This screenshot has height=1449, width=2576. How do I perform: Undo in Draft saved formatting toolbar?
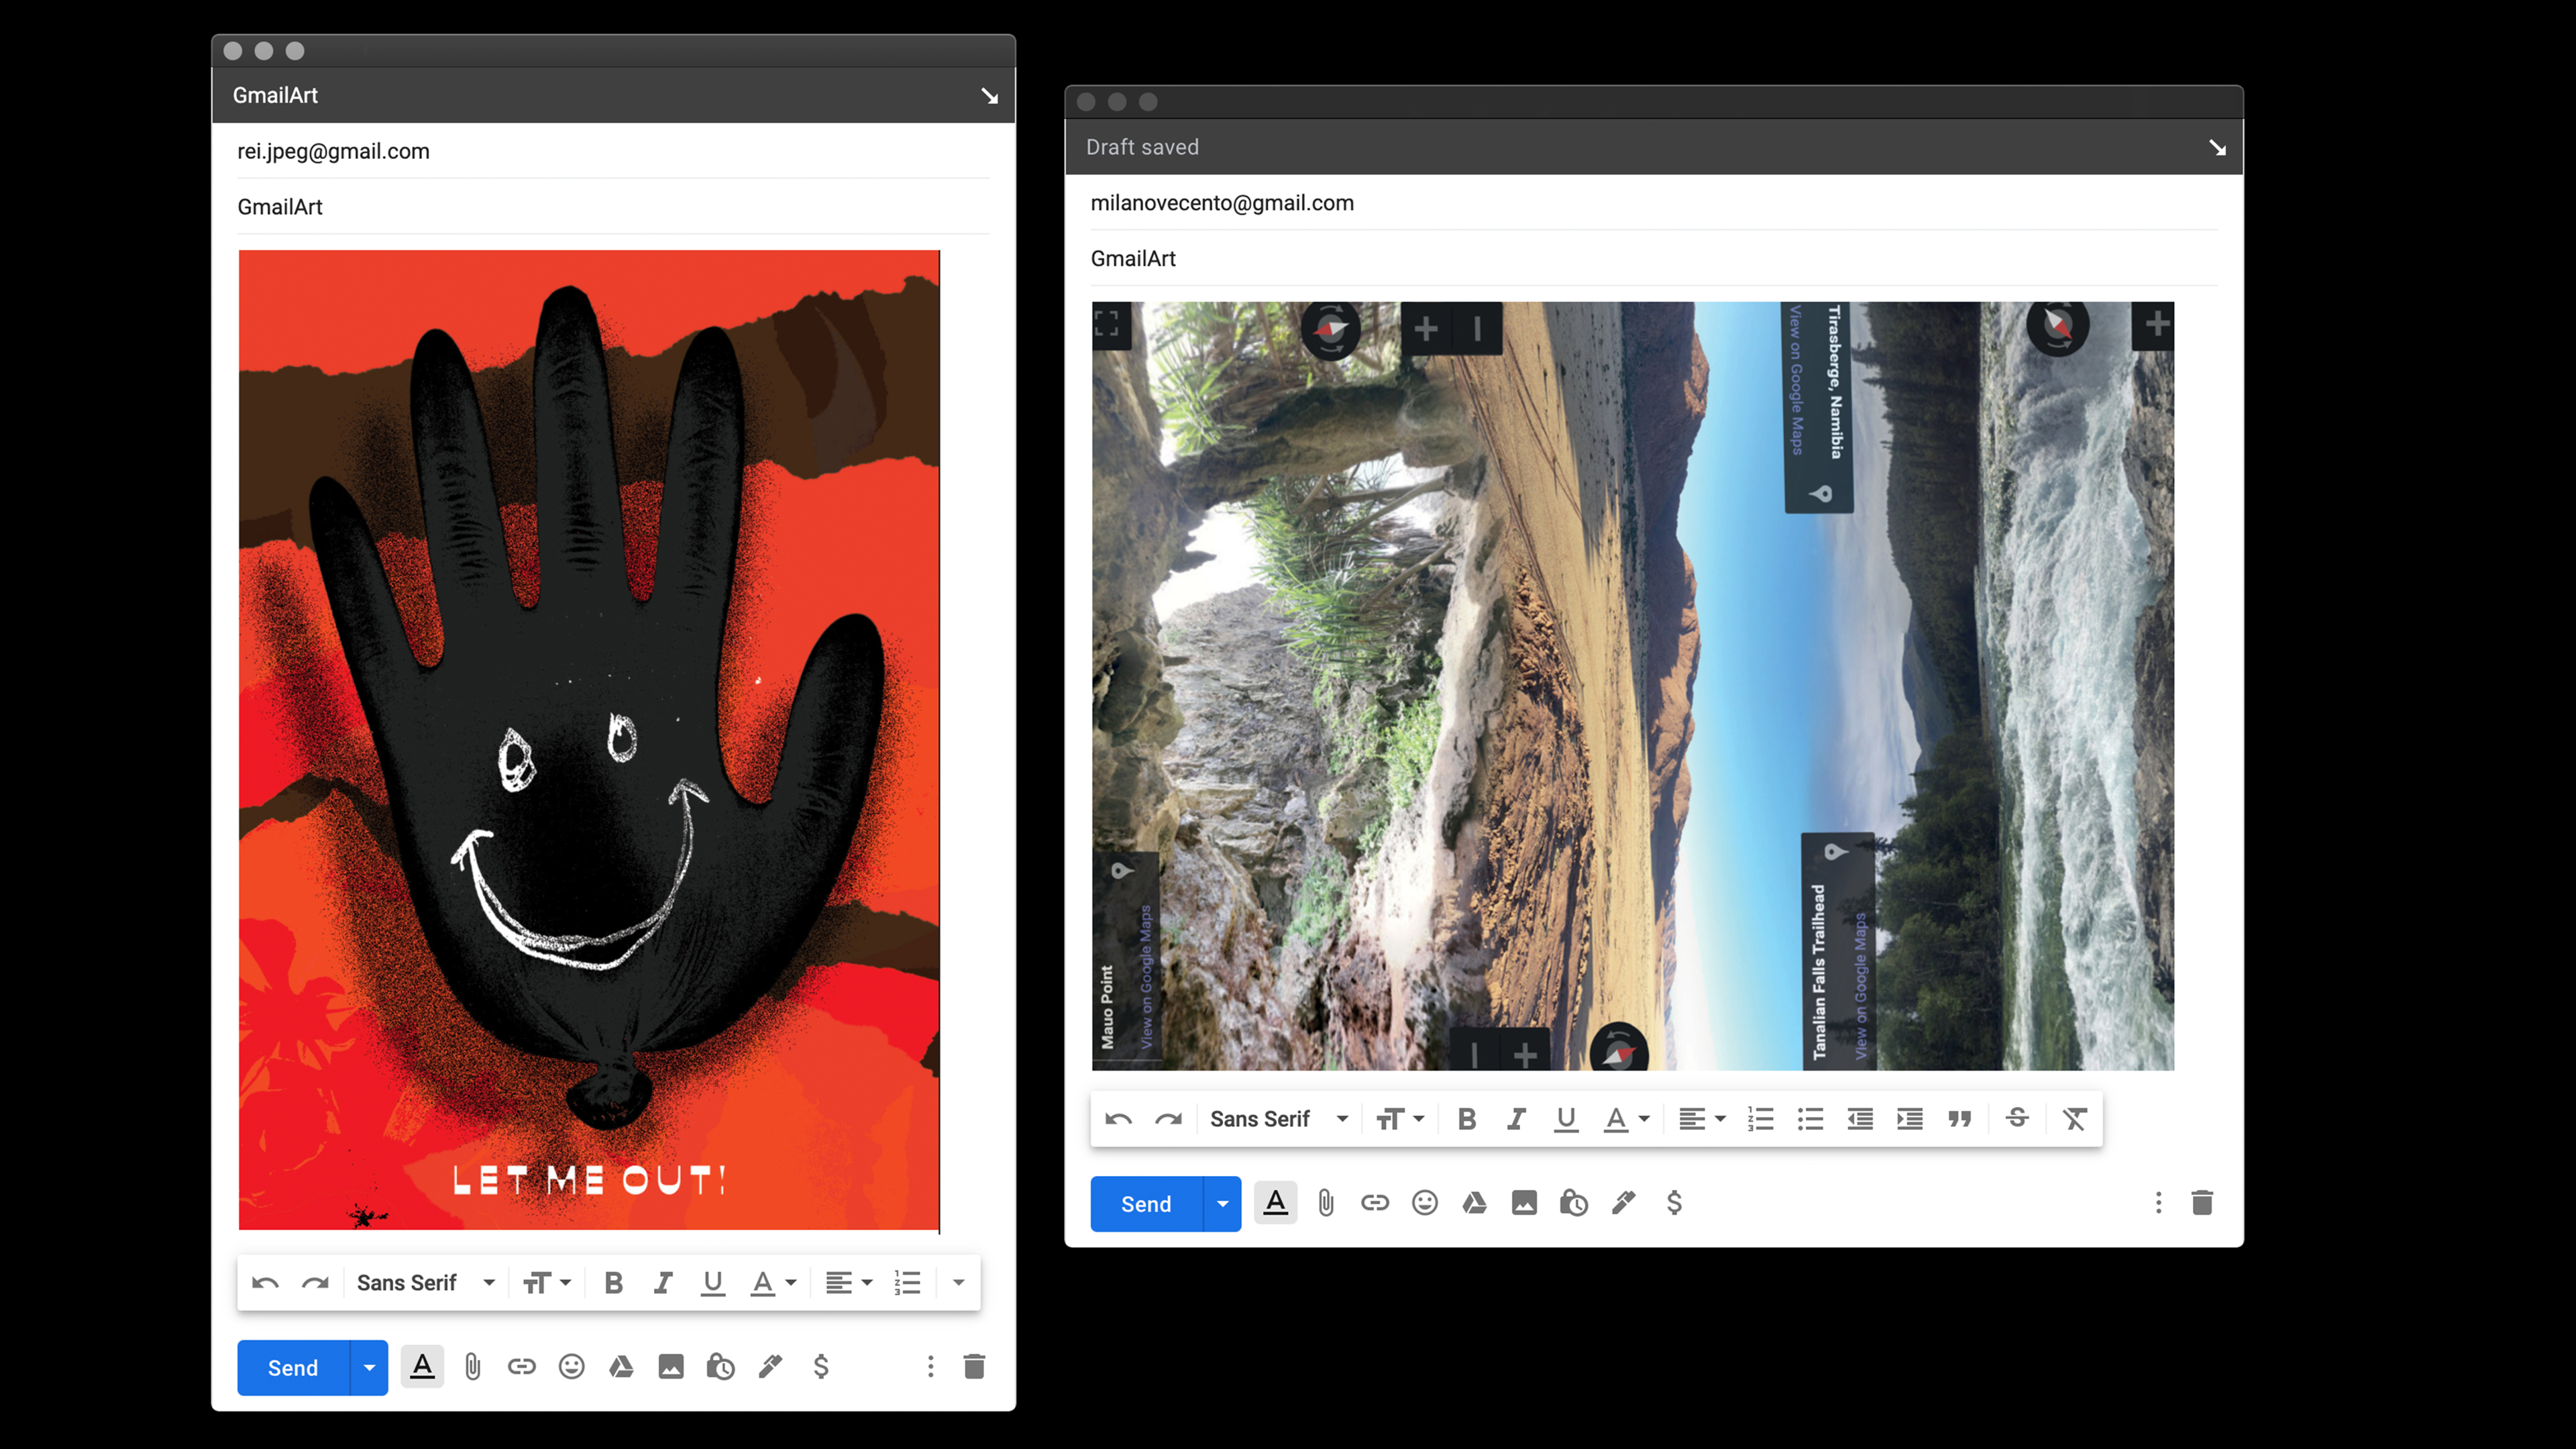[x=1118, y=1118]
